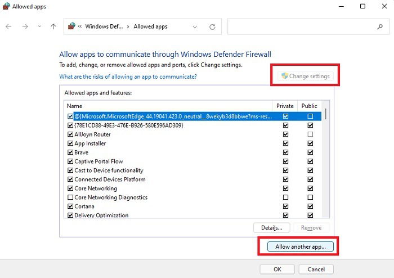
Task: Maximize the Allowed apps window
Action: tap(362, 6)
